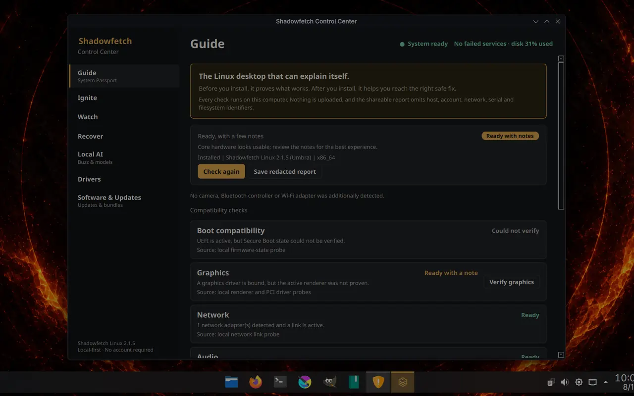Click the Graphics heading

click(x=213, y=273)
